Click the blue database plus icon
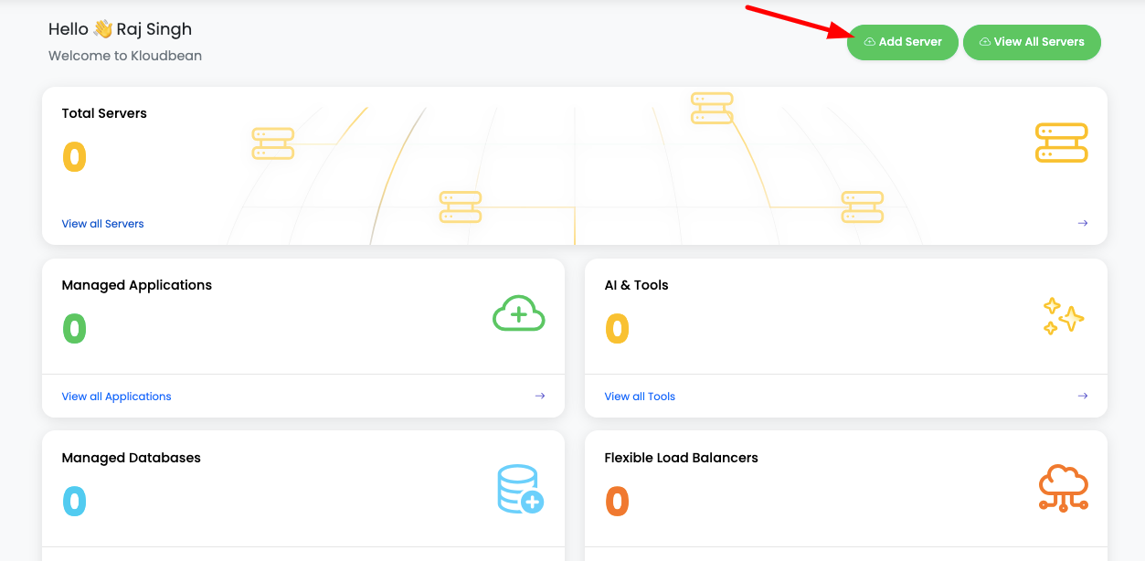This screenshot has height=561, width=1145. click(520, 489)
